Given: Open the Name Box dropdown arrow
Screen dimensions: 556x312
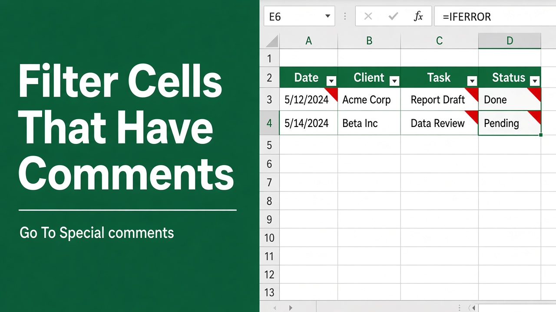Looking at the screenshot, I should [328, 16].
